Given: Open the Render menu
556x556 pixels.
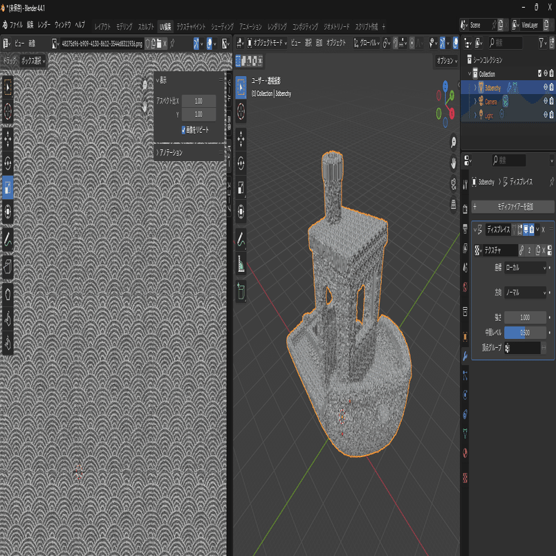Looking at the screenshot, I should 44,25.
